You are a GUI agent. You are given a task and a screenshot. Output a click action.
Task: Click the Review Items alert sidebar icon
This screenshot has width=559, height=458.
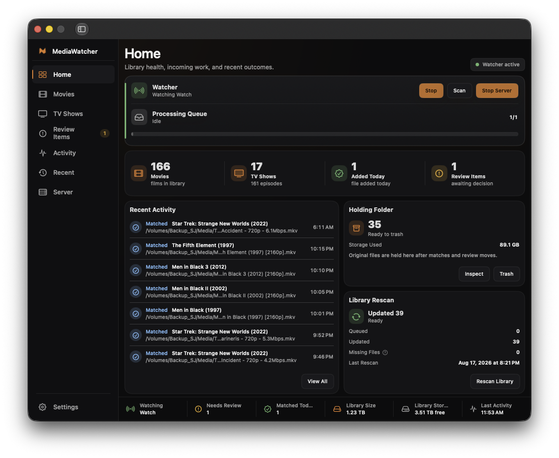point(43,133)
